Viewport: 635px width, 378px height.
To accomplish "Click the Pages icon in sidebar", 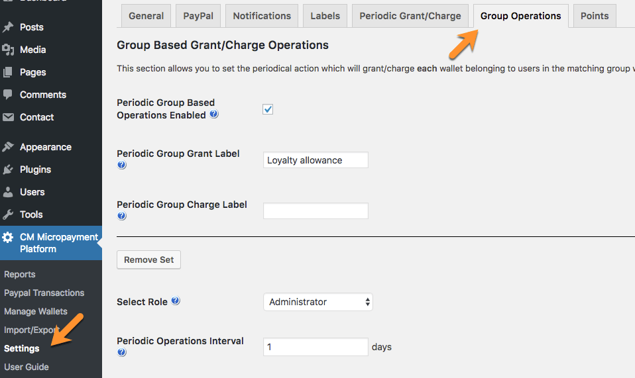I will (x=8, y=72).
